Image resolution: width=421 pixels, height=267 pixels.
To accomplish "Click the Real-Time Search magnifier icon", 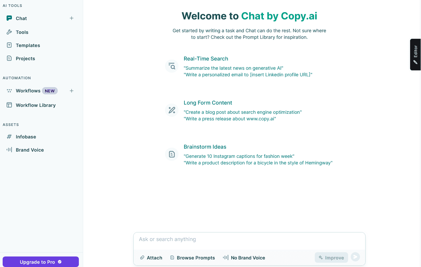I will click(172, 66).
